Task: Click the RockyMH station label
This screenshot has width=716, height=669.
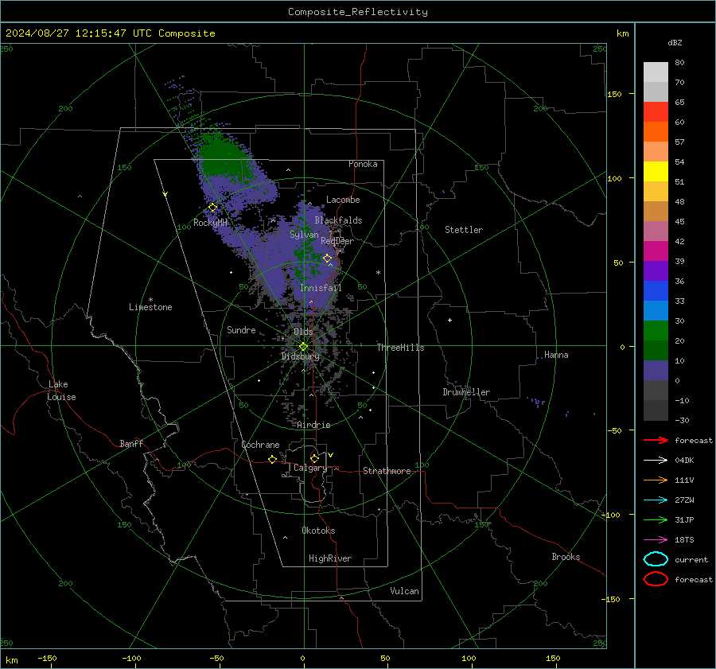Action: 211,223
